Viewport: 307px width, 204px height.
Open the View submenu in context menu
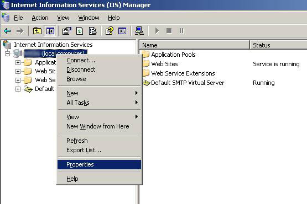click(99, 117)
